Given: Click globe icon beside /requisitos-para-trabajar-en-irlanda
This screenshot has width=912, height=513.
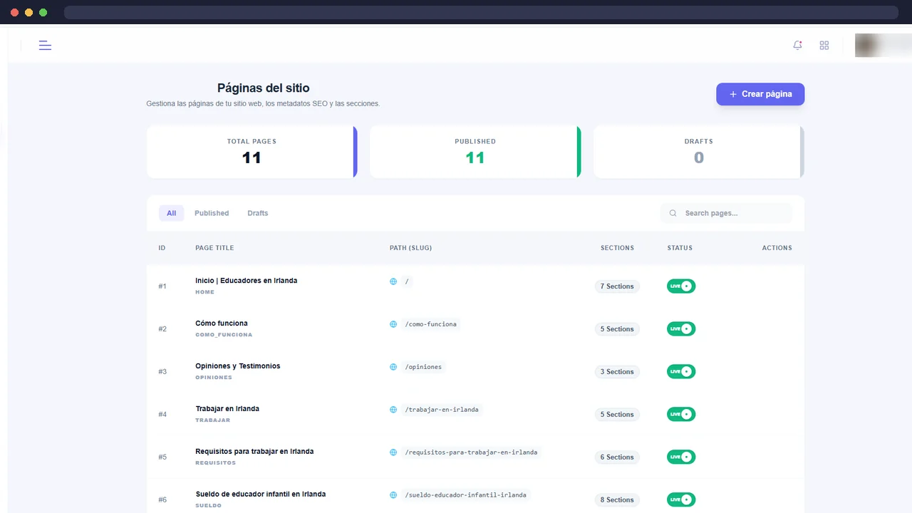Looking at the screenshot, I should pos(393,452).
